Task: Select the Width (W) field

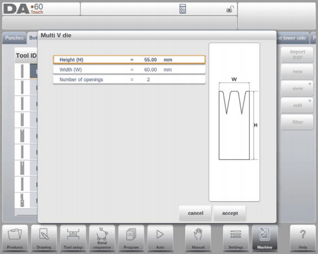Action: tap(129, 70)
